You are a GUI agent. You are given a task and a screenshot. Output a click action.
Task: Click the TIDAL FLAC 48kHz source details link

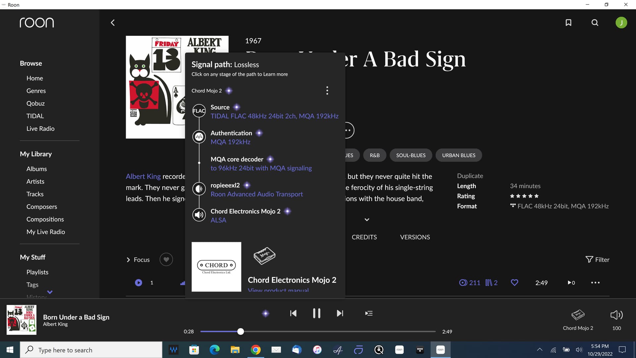pyautogui.click(x=274, y=116)
